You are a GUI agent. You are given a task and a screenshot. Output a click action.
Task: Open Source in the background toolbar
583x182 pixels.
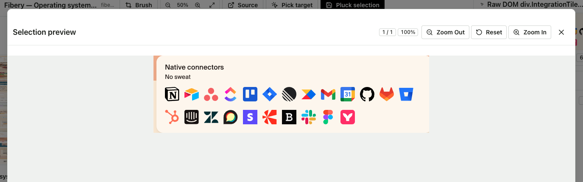pyautogui.click(x=243, y=5)
